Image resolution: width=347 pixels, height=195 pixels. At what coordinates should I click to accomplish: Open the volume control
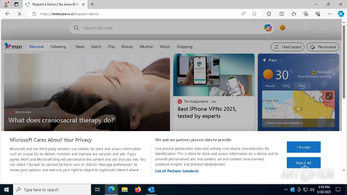[x=312, y=190]
